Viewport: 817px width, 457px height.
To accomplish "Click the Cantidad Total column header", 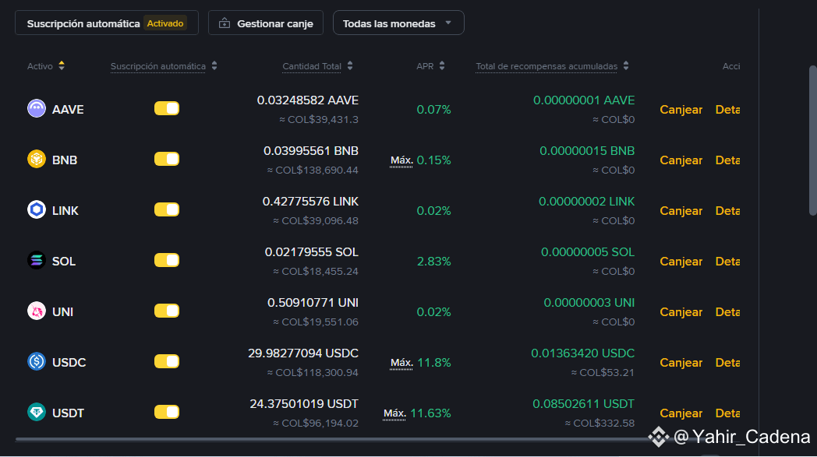I will pyautogui.click(x=312, y=66).
